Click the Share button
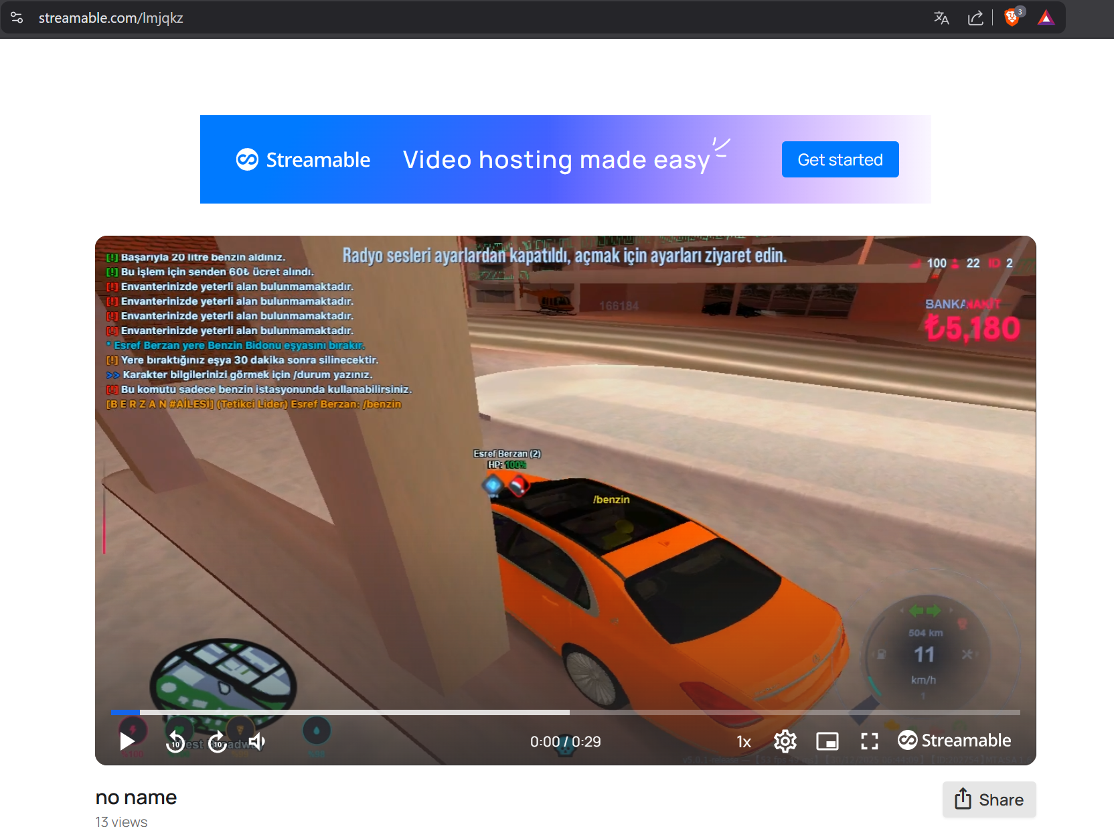This screenshot has width=1114, height=837. coord(989,800)
